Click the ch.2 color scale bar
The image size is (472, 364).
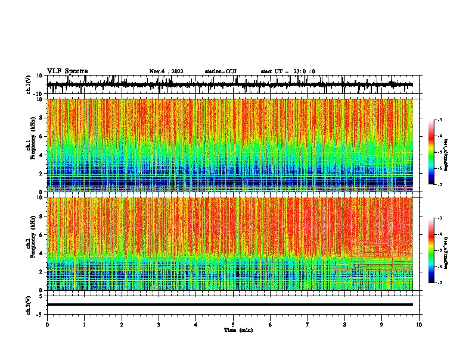pyautogui.click(x=431, y=250)
